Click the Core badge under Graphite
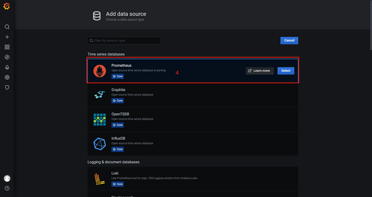Screen dimensions: 372x197 pos(118,101)
